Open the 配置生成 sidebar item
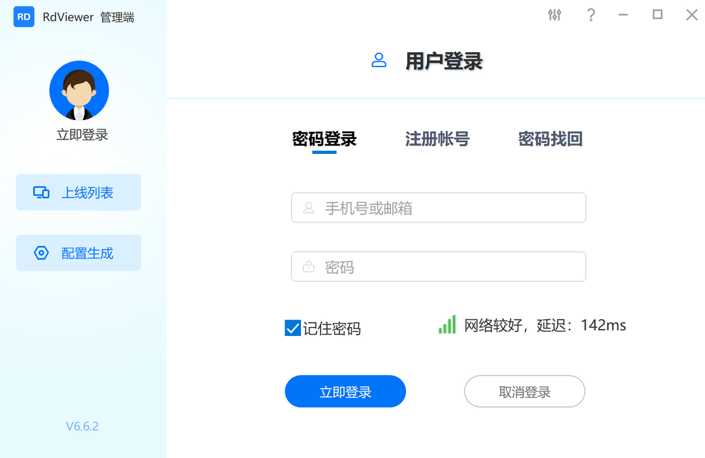 (78, 252)
